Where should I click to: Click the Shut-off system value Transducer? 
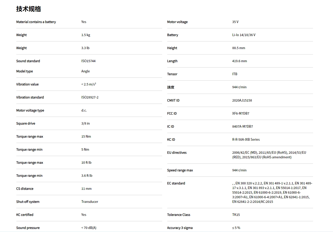point(90,202)
